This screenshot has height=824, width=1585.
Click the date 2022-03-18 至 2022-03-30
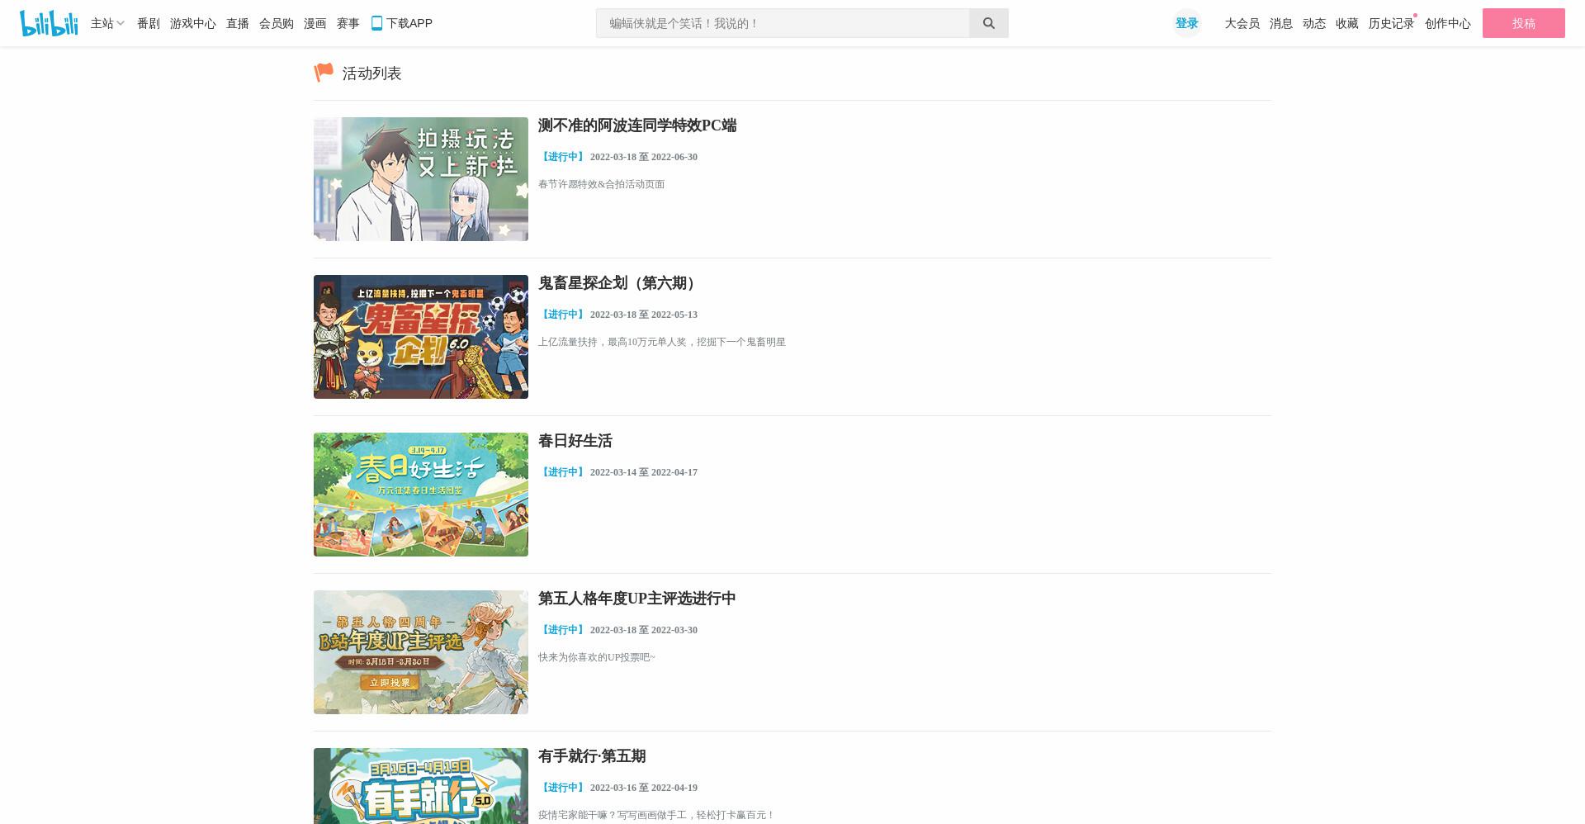[644, 630]
